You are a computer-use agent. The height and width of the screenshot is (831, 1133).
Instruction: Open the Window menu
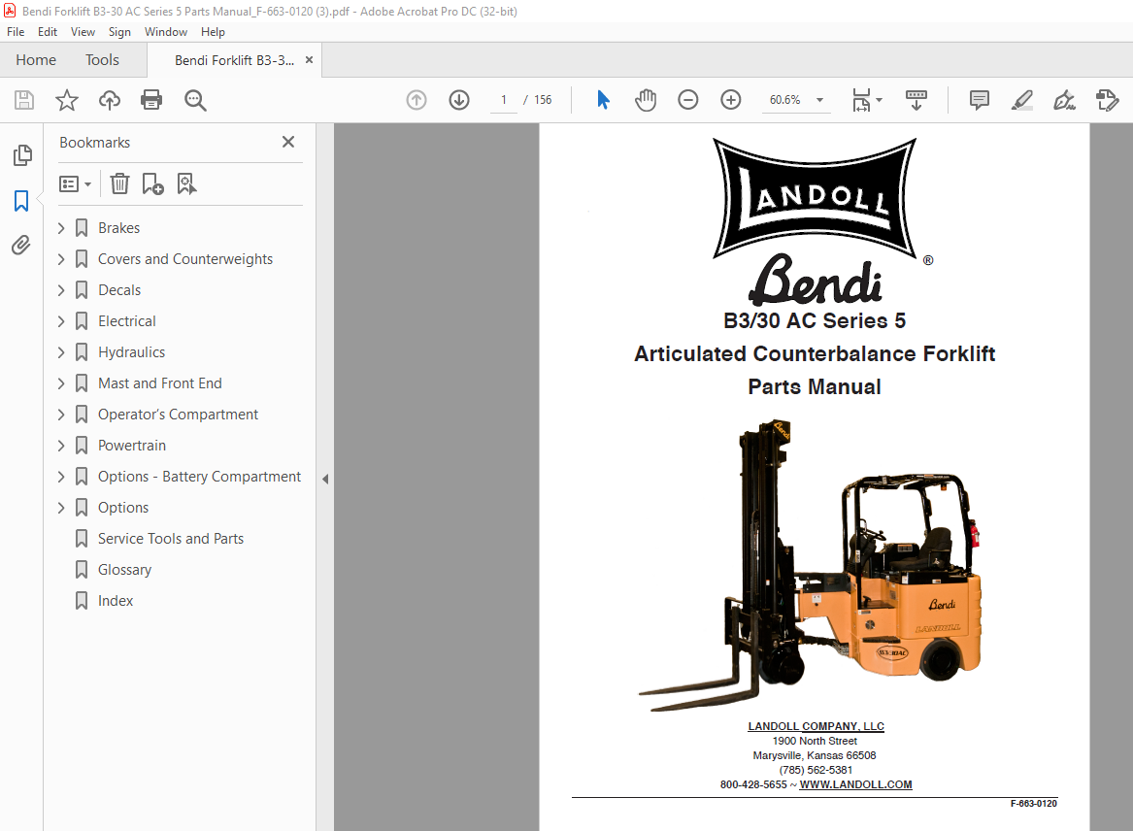165,32
